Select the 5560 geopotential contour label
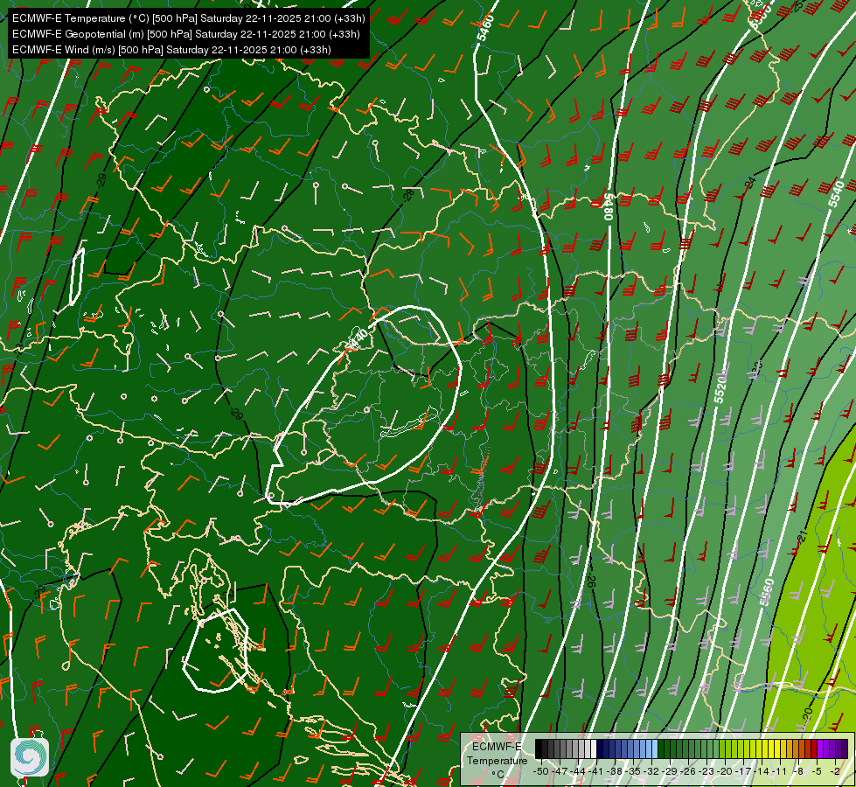The width and height of the screenshot is (856, 787). (x=767, y=592)
